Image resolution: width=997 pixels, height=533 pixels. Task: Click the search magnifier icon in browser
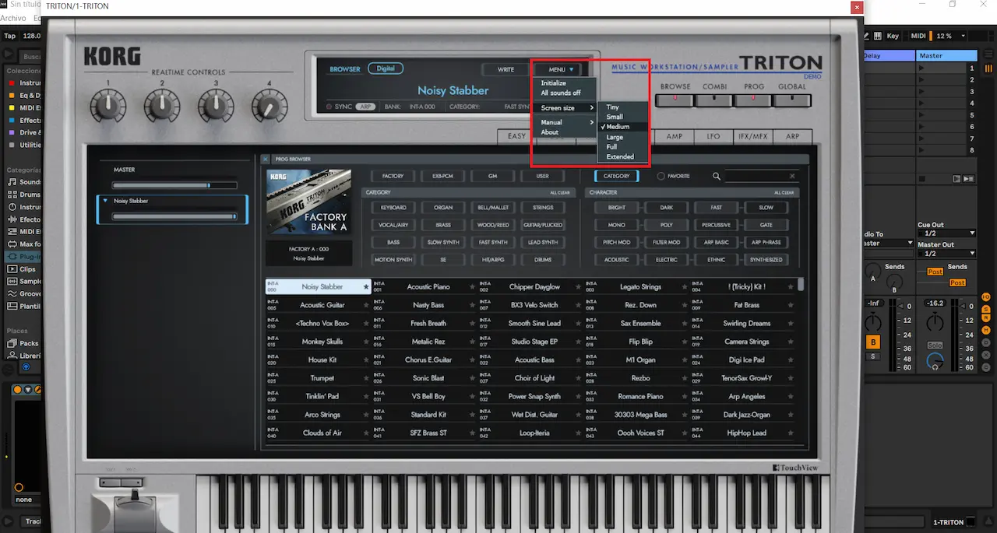coord(717,177)
